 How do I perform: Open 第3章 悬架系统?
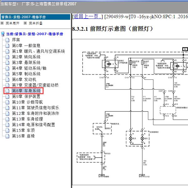pyautogui.click(x=26, y=62)
